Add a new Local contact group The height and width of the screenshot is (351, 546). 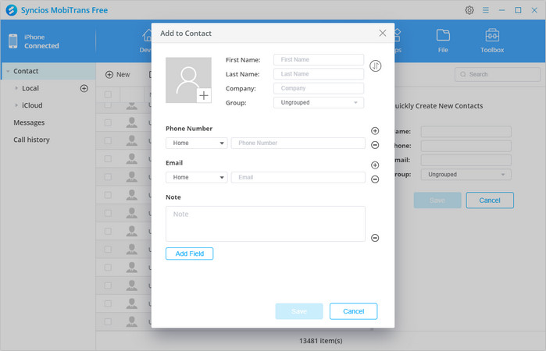tap(84, 88)
